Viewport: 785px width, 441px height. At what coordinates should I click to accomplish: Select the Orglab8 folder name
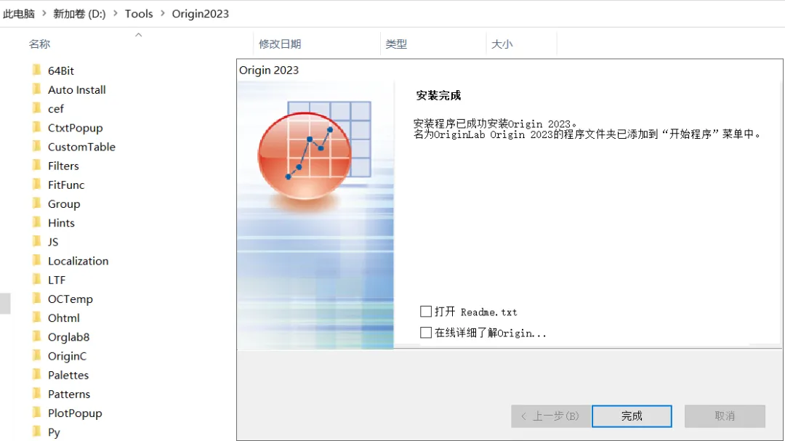tap(68, 337)
